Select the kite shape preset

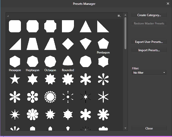(86, 44)
